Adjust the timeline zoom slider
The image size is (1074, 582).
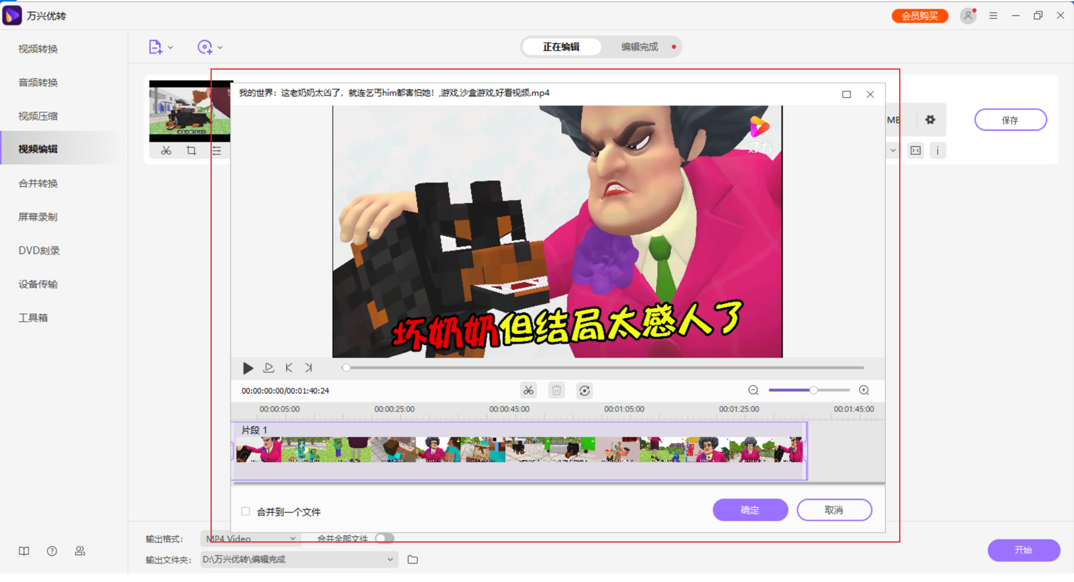813,390
